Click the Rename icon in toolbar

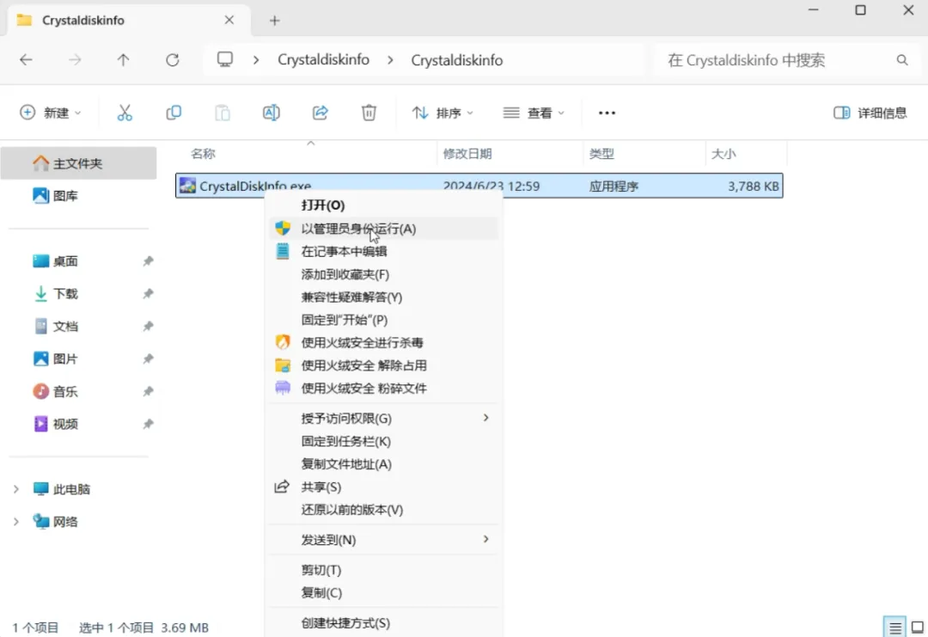point(271,113)
